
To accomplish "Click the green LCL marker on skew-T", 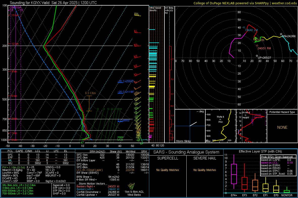I will (x=120, y=139).
